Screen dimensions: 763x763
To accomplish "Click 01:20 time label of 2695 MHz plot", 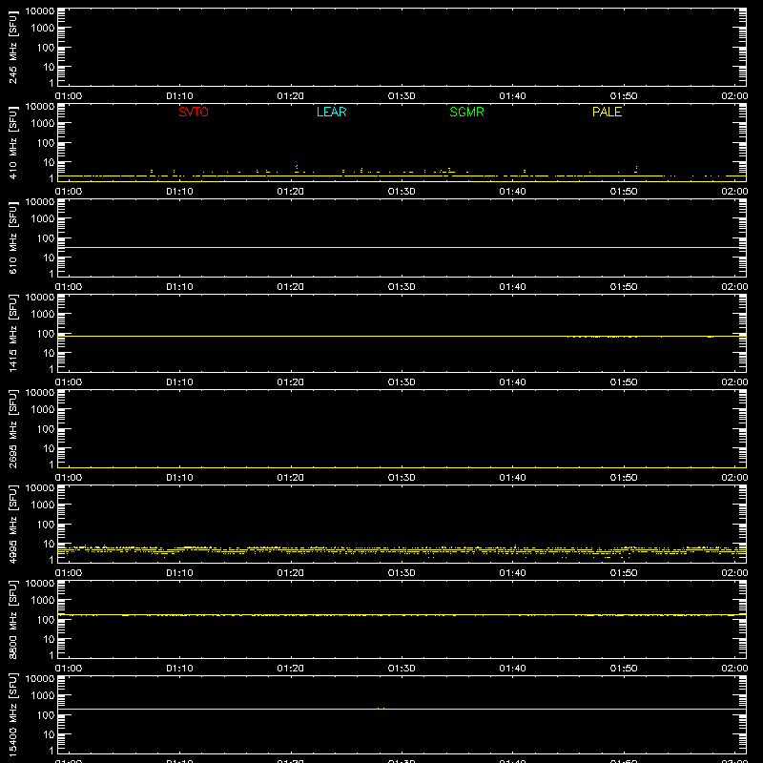I will (291, 478).
